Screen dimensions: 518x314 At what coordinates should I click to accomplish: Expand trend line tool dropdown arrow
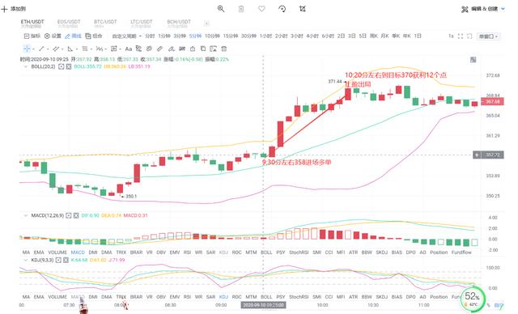click(48, 49)
